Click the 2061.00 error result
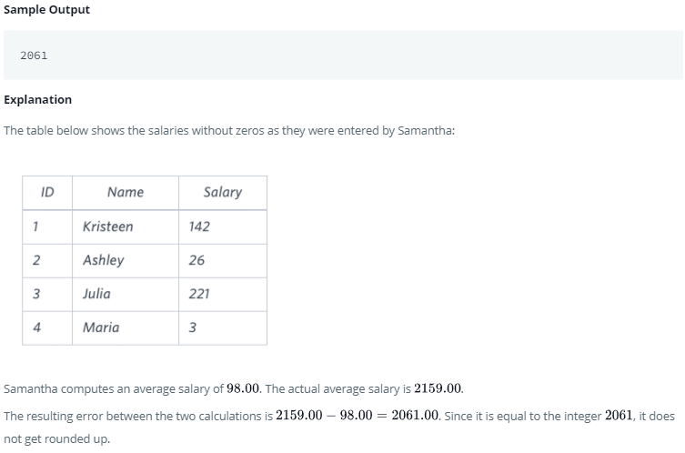Screen dimensions: 685x453 [x=415, y=415]
